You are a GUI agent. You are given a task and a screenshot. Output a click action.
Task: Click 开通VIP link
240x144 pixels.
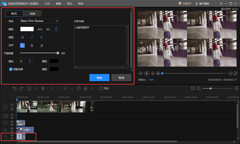(x=185, y=4)
